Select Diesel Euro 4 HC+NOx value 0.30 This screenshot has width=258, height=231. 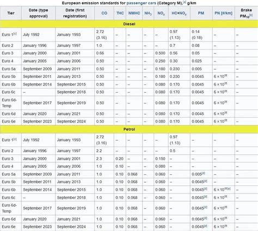point(174,61)
